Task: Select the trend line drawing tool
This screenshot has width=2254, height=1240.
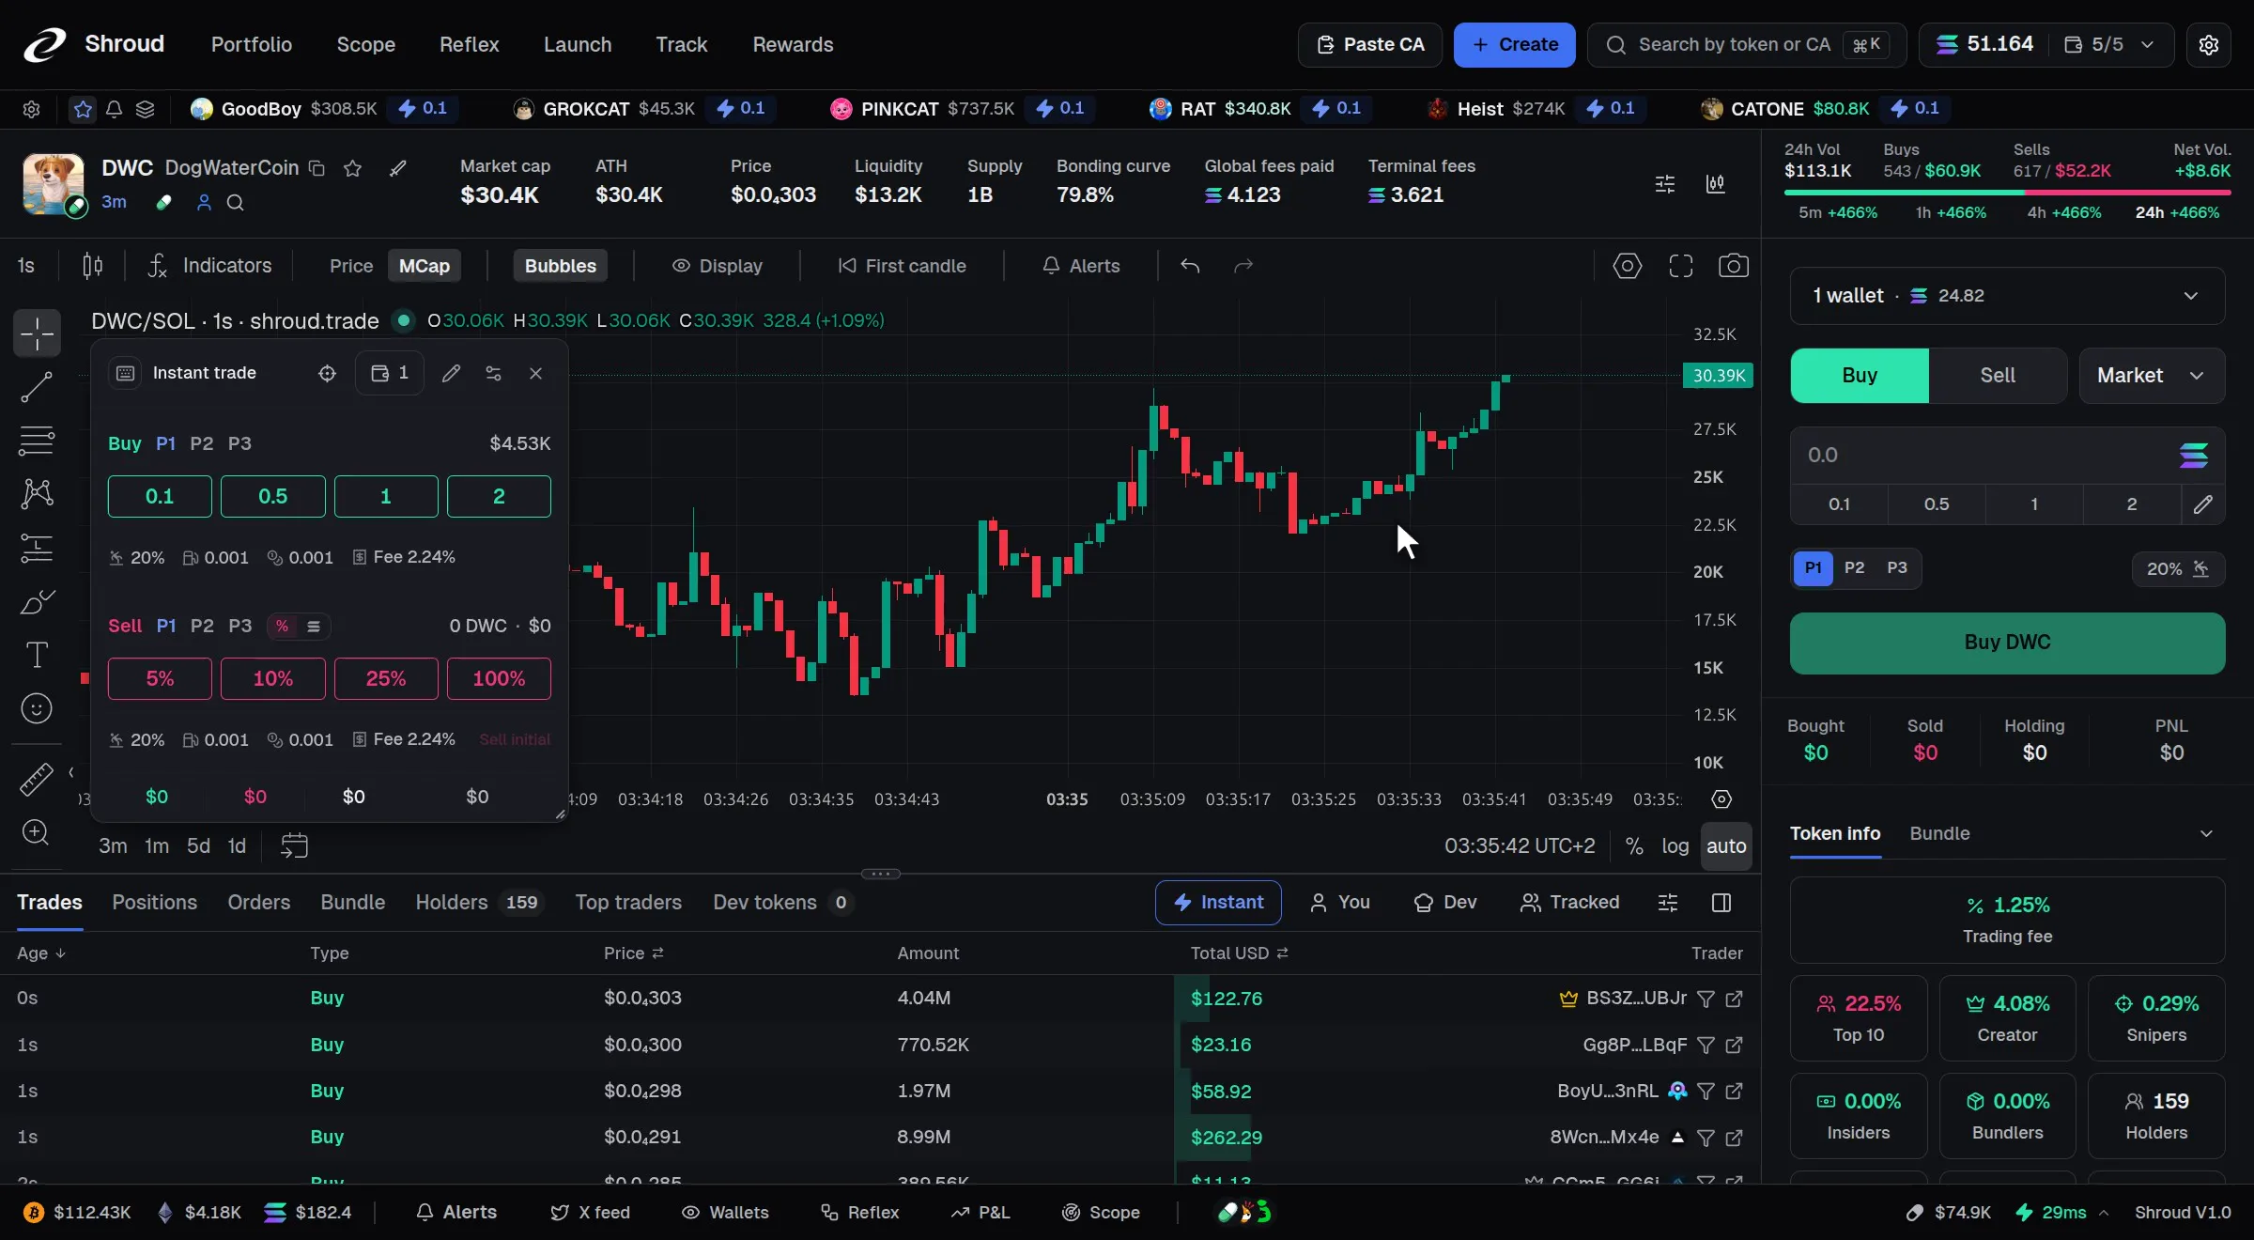Action: pyautogui.click(x=37, y=386)
